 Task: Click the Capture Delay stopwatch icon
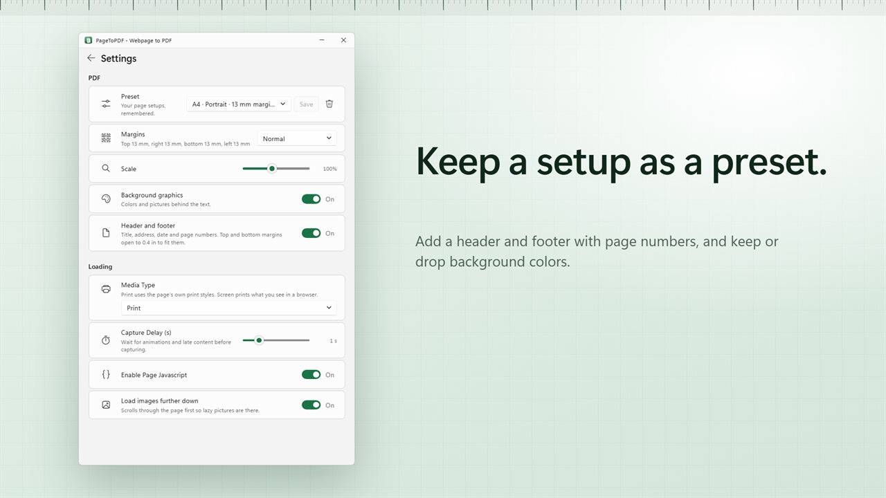(x=106, y=340)
